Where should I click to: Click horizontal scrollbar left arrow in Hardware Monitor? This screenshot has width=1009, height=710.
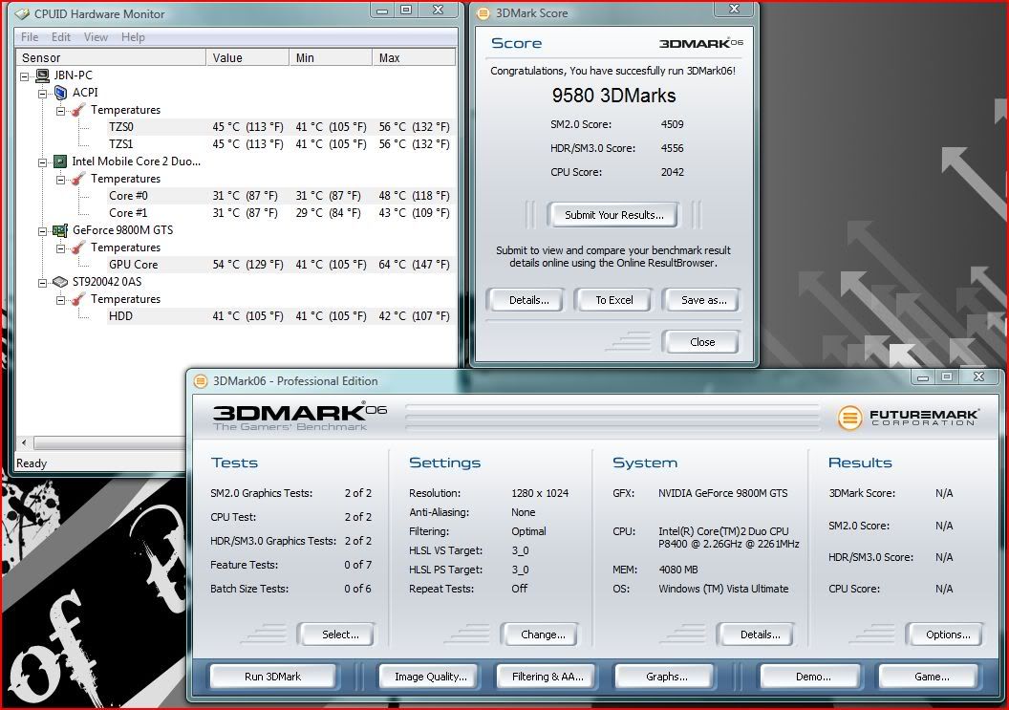pyautogui.click(x=25, y=442)
